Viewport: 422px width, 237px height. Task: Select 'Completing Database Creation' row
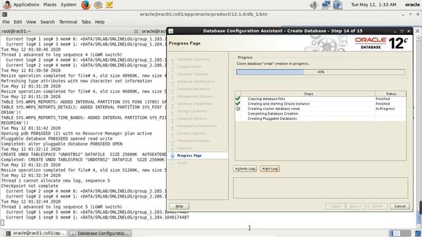[320, 114]
